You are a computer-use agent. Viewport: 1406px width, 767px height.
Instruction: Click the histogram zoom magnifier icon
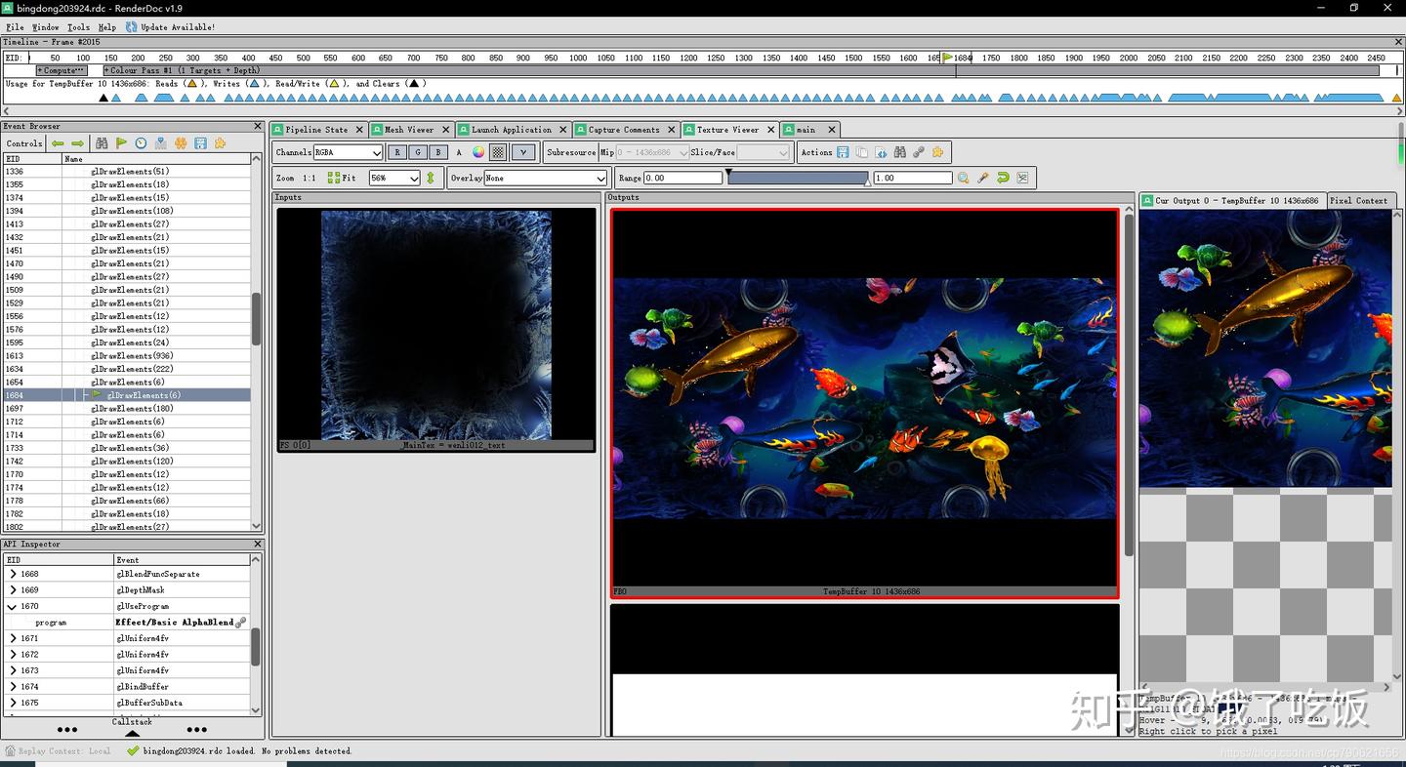[964, 178]
